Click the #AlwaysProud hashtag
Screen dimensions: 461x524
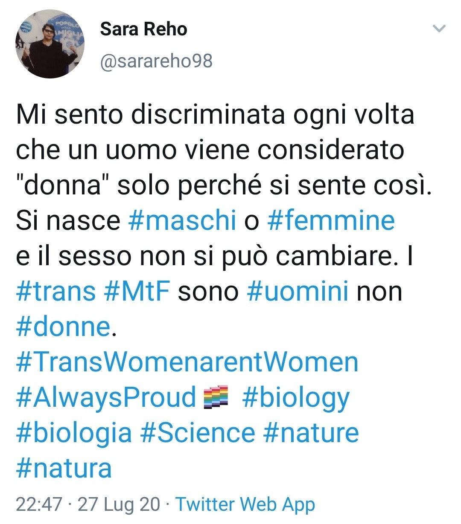click(106, 397)
